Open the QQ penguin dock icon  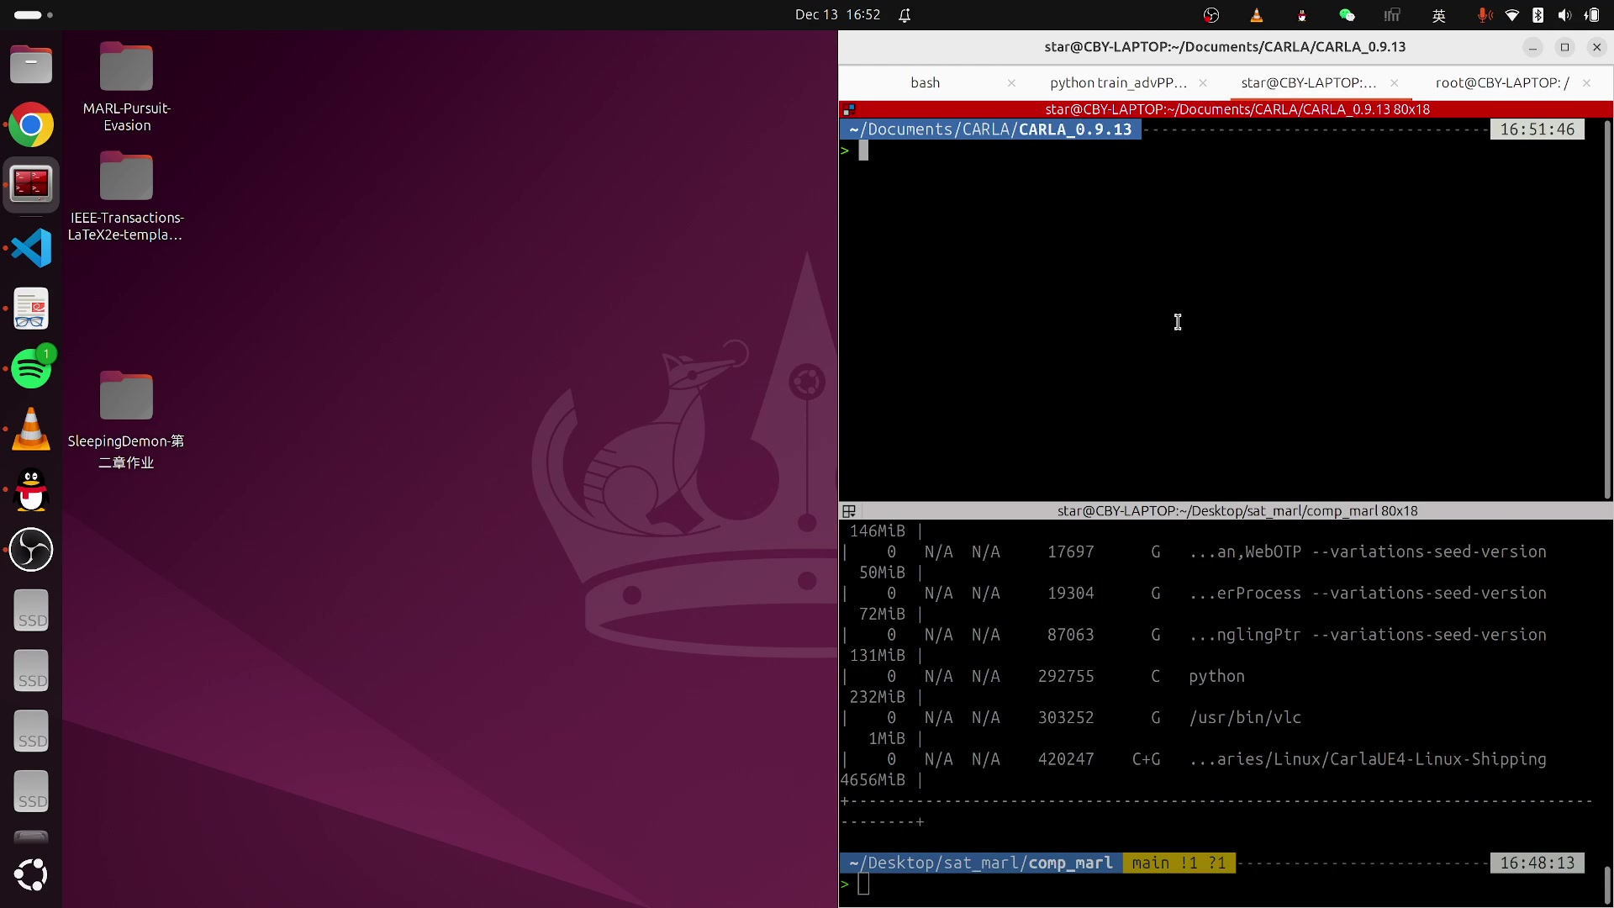31,490
